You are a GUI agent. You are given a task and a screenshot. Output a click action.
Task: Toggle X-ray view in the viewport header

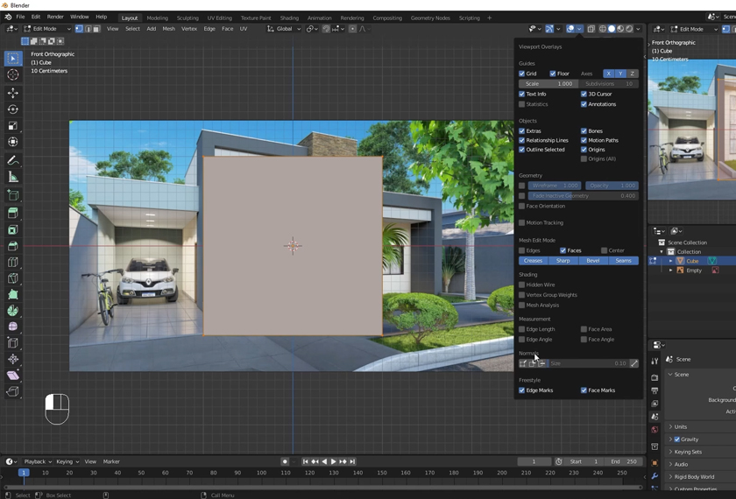point(591,29)
